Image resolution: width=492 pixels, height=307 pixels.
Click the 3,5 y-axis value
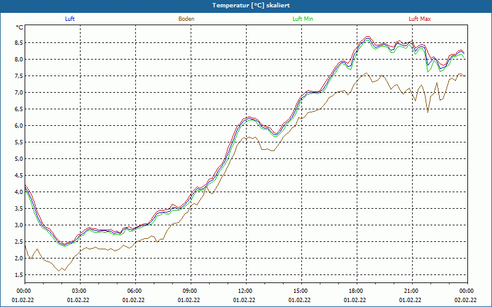(x=18, y=209)
